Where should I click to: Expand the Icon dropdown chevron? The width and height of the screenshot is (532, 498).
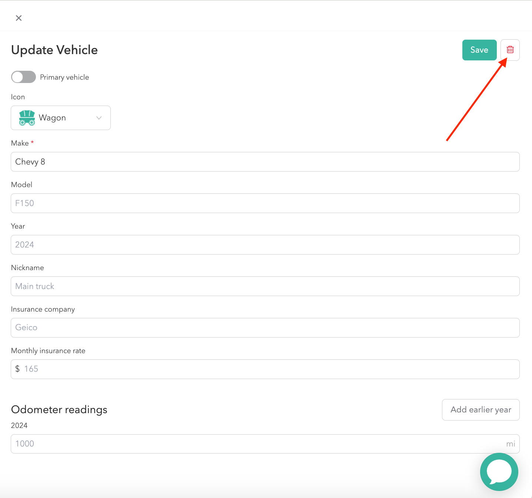(99, 118)
